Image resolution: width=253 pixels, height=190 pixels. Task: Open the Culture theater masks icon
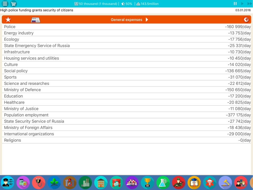point(116,183)
